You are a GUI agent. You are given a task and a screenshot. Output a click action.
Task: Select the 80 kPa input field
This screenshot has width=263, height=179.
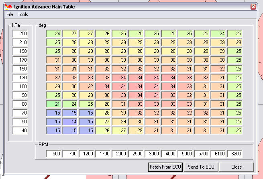pyautogui.click(x=20, y=104)
